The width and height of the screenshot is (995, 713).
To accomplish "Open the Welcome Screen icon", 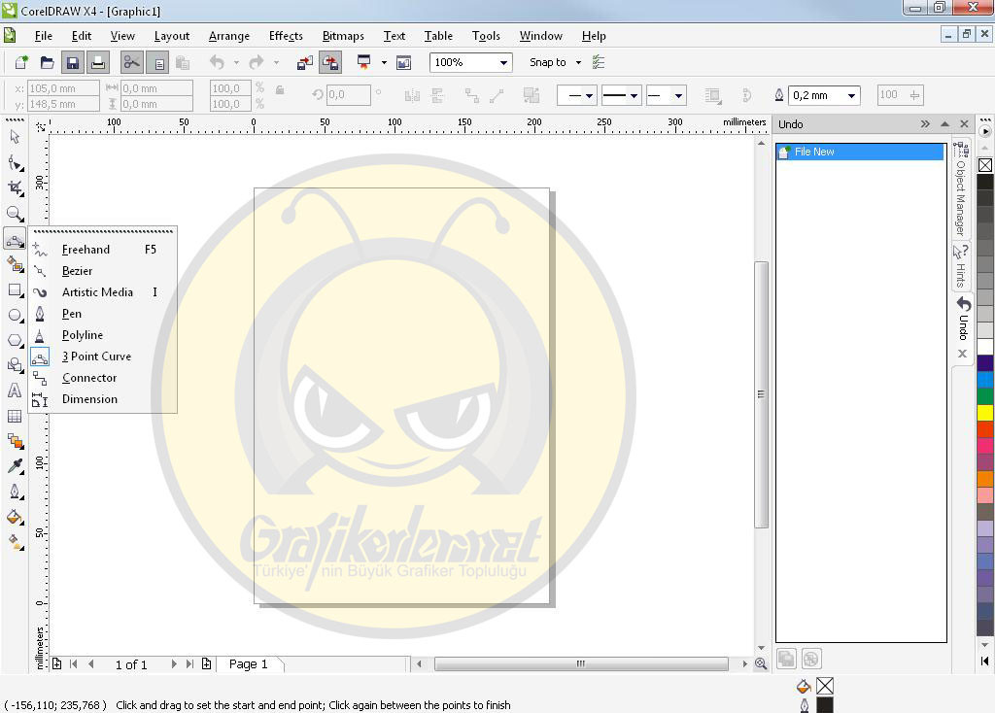I will 403,62.
